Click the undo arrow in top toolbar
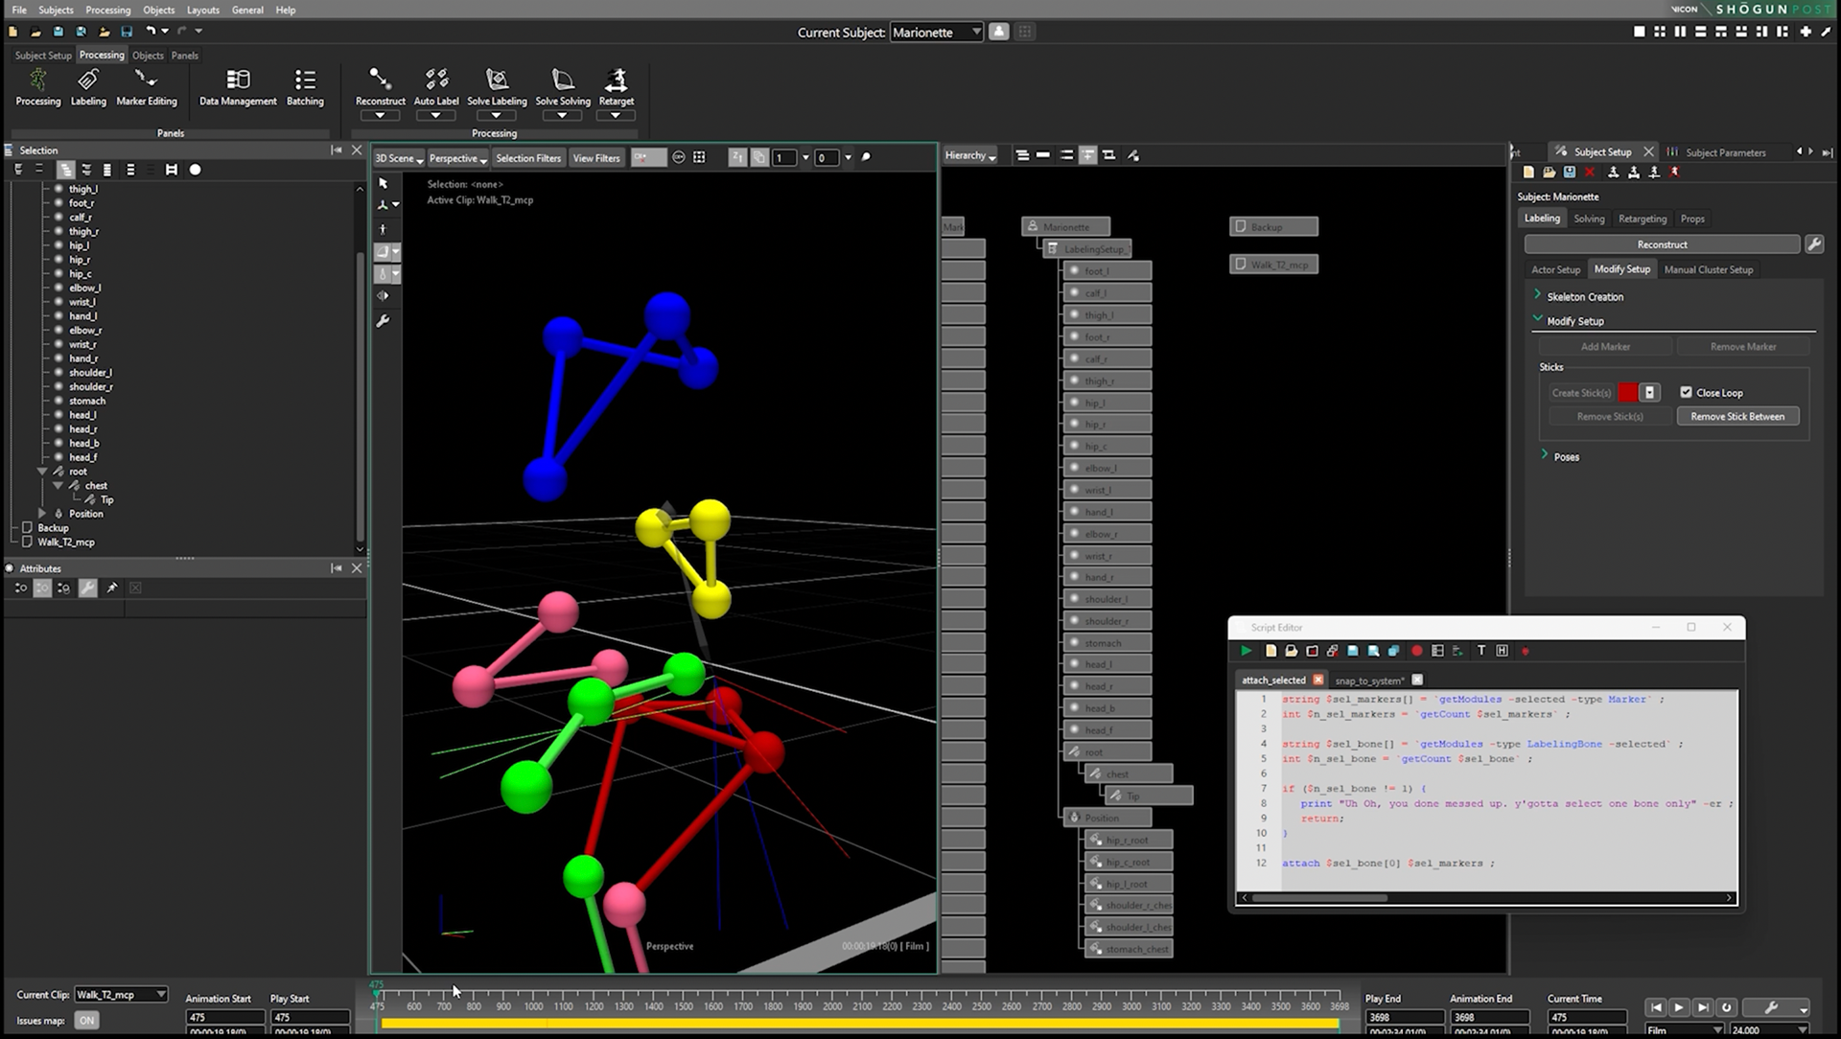 click(x=151, y=32)
